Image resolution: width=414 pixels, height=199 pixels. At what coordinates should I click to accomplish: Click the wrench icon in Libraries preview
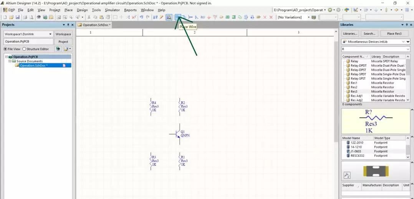pyautogui.click(x=347, y=176)
